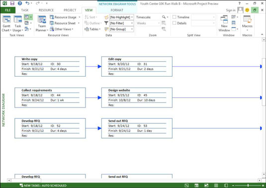Click the Report status bar icon
The height and width of the screenshot is (188, 266).
point(226,186)
